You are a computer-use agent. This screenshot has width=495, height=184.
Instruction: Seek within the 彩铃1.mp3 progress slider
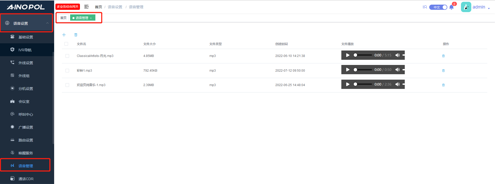(363, 70)
